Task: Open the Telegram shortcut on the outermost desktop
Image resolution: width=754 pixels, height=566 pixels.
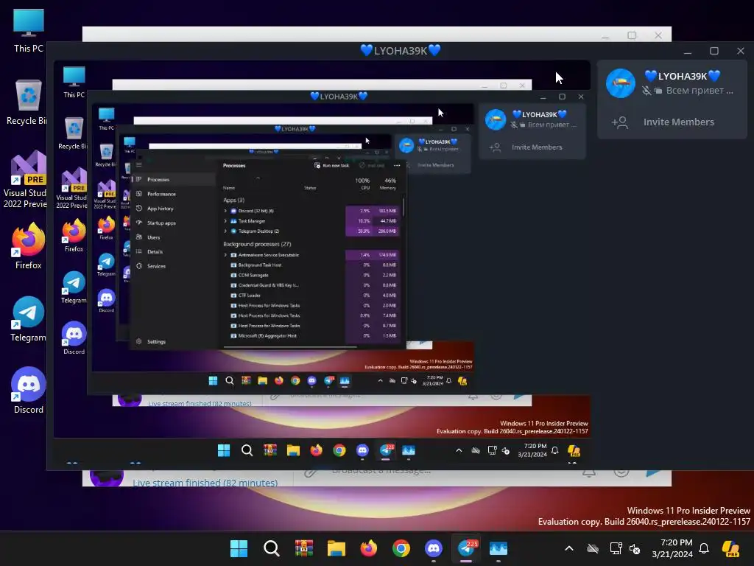Action: point(29,319)
